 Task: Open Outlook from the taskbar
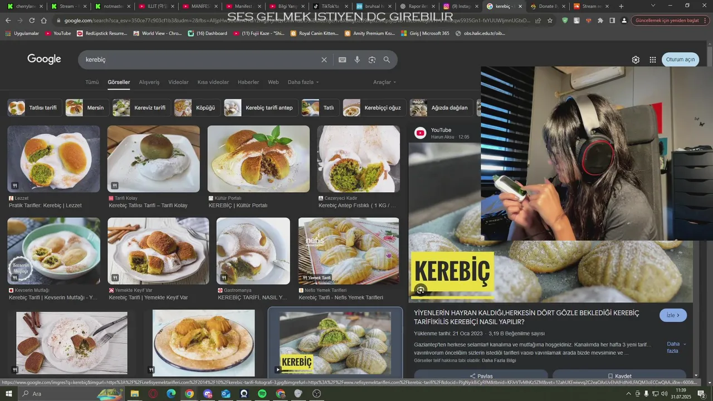(x=226, y=394)
